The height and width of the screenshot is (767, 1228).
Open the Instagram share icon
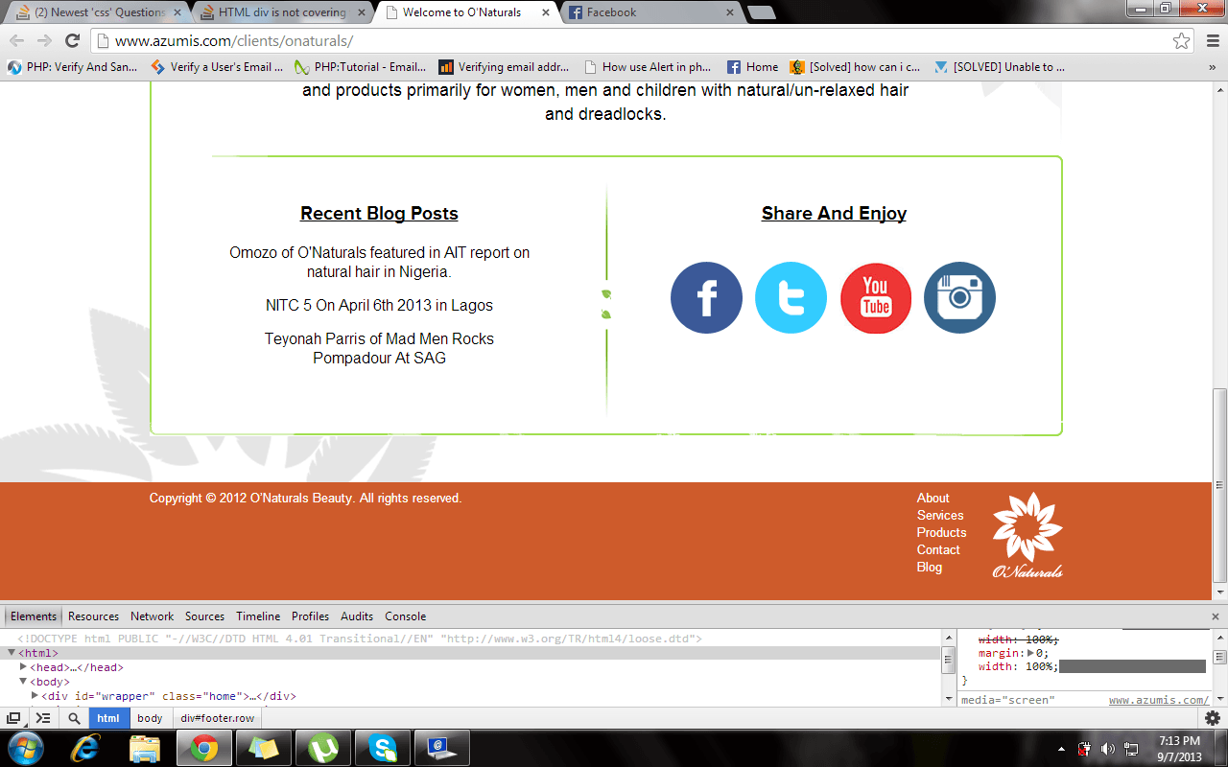tap(959, 297)
